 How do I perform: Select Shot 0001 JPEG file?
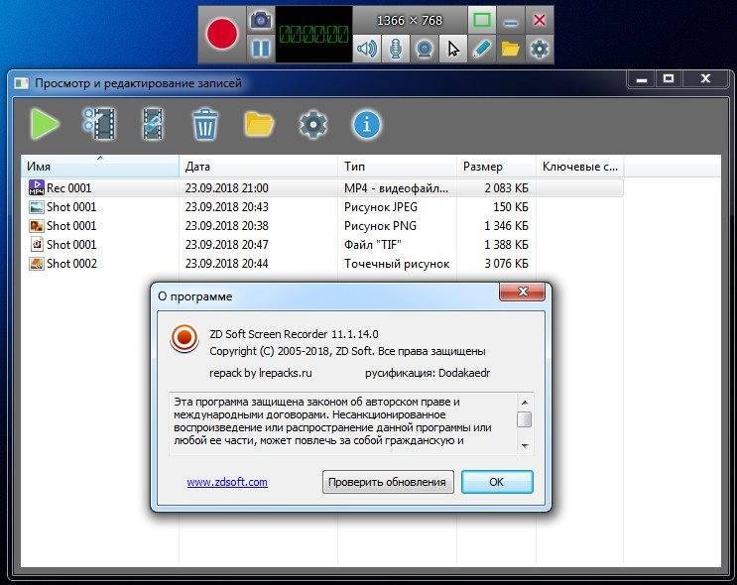(x=322, y=207)
